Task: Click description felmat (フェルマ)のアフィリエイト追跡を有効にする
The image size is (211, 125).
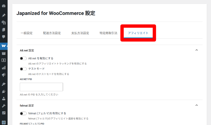Action: 58,119
